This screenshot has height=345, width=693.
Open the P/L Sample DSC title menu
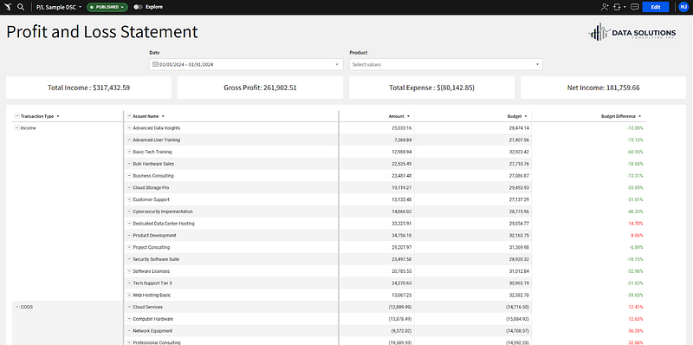coord(59,7)
